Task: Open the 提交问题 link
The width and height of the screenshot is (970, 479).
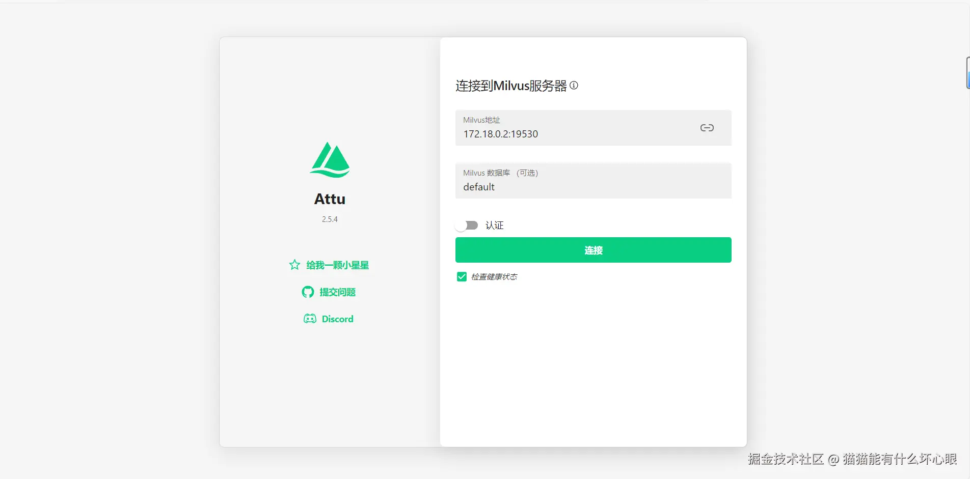Action: point(337,292)
